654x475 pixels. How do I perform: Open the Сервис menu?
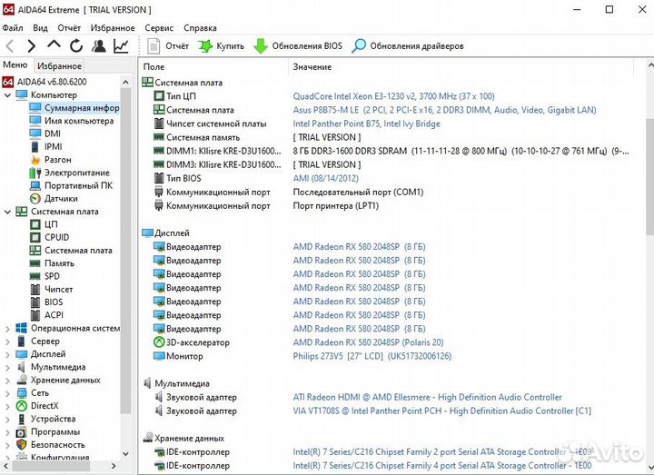(159, 28)
